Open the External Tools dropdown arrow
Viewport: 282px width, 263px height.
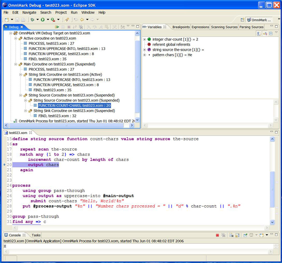click(58, 19)
